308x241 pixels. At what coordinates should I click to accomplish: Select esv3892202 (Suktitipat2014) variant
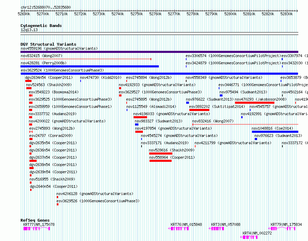[x=217, y=106]
